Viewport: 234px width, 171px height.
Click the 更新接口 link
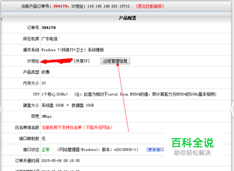(x=155, y=149)
